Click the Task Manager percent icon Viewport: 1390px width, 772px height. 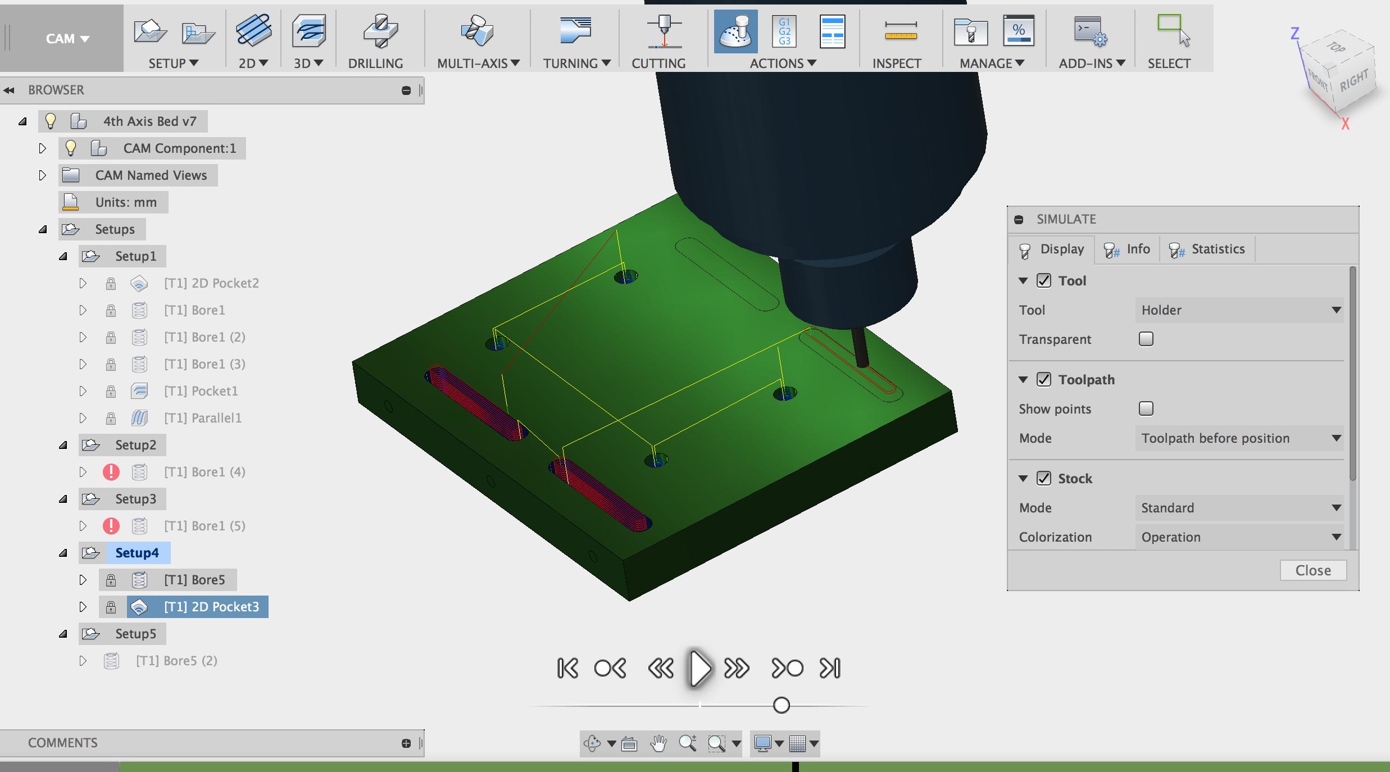tap(1019, 30)
